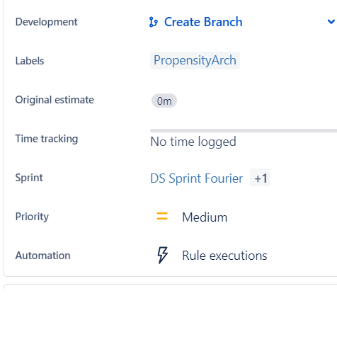Edit the 0m original estimate badge
The width and height of the screenshot is (337, 342).
point(164,101)
